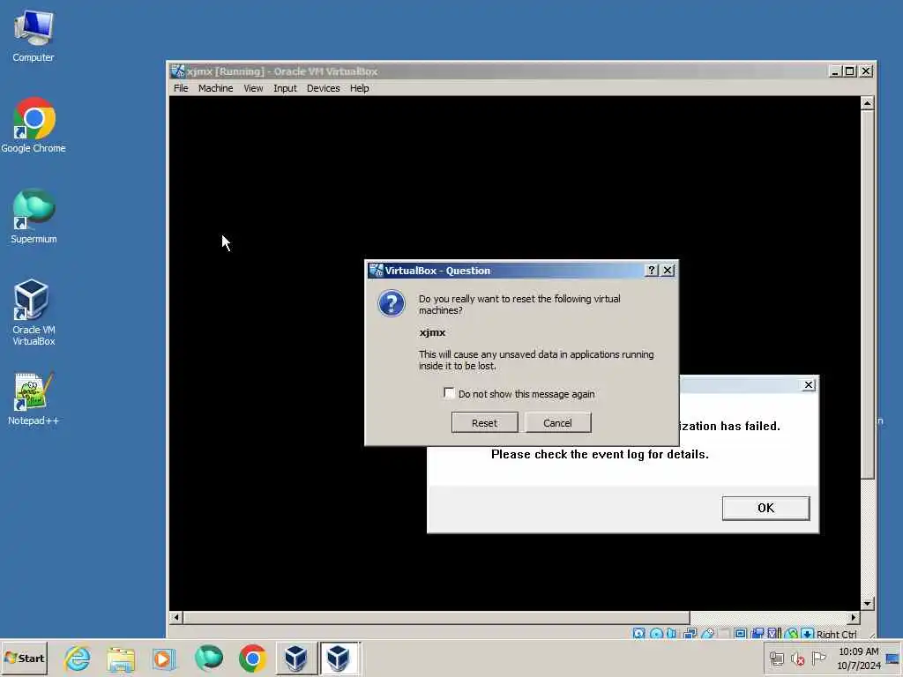Open the Input menu
This screenshot has height=677, width=903.
pos(285,88)
